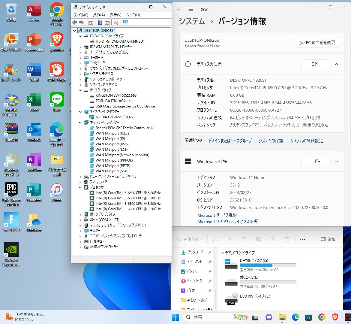Collapse the ディスク ドライブ tree node
This screenshot has height=324, width=351.
80,90
